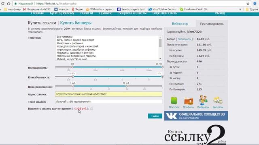Go to the browser home page icon
Viewport: 259px width, 145px height.
coord(8,4)
